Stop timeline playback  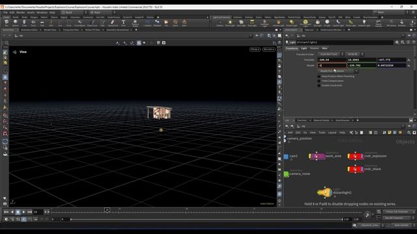tap(18, 212)
